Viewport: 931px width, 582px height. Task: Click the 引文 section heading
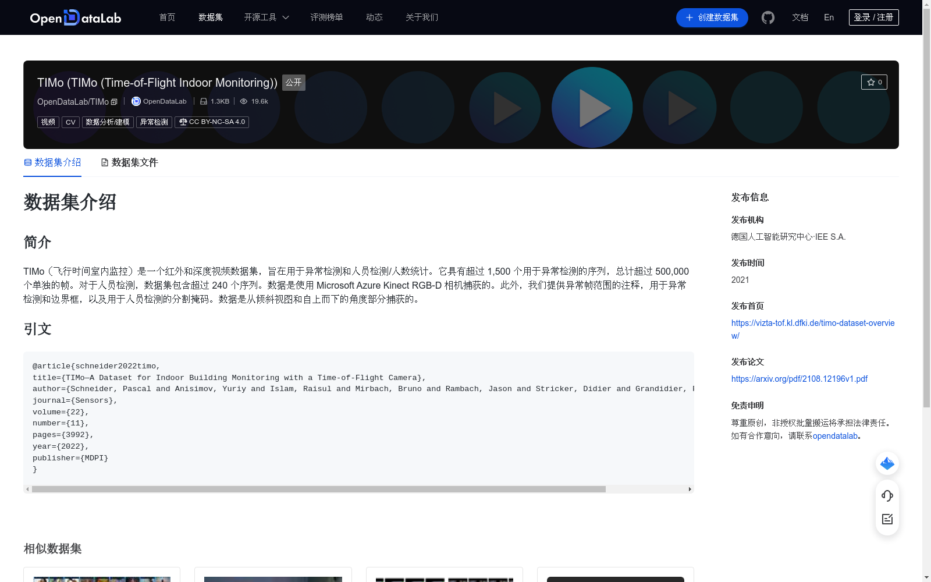[37, 329]
